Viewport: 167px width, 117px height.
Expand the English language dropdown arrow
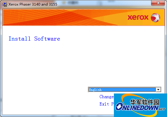tap(158, 90)
